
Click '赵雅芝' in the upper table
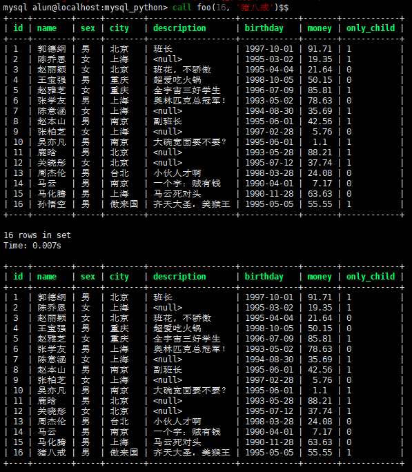pyautogui.click(x=52, y=90)
